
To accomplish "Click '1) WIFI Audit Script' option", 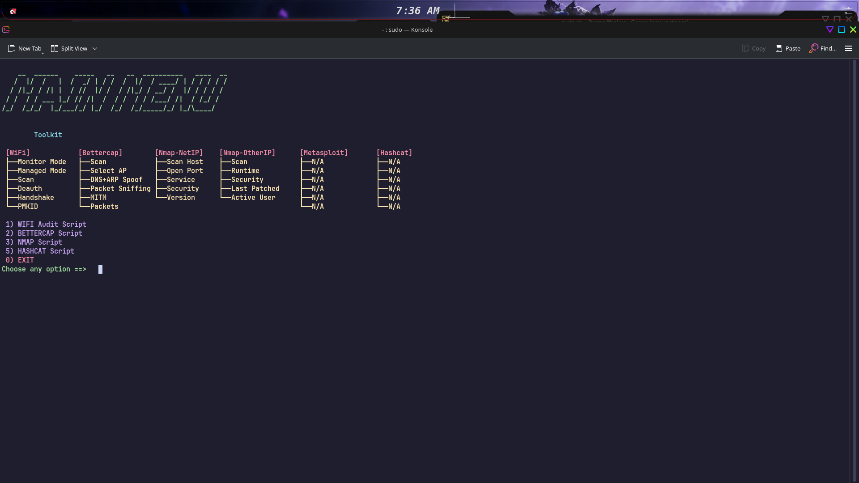I will point(46,224).
